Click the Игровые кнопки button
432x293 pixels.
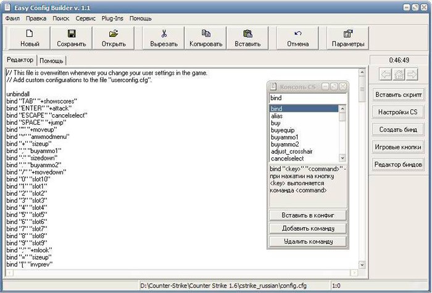tap(398, 147)
